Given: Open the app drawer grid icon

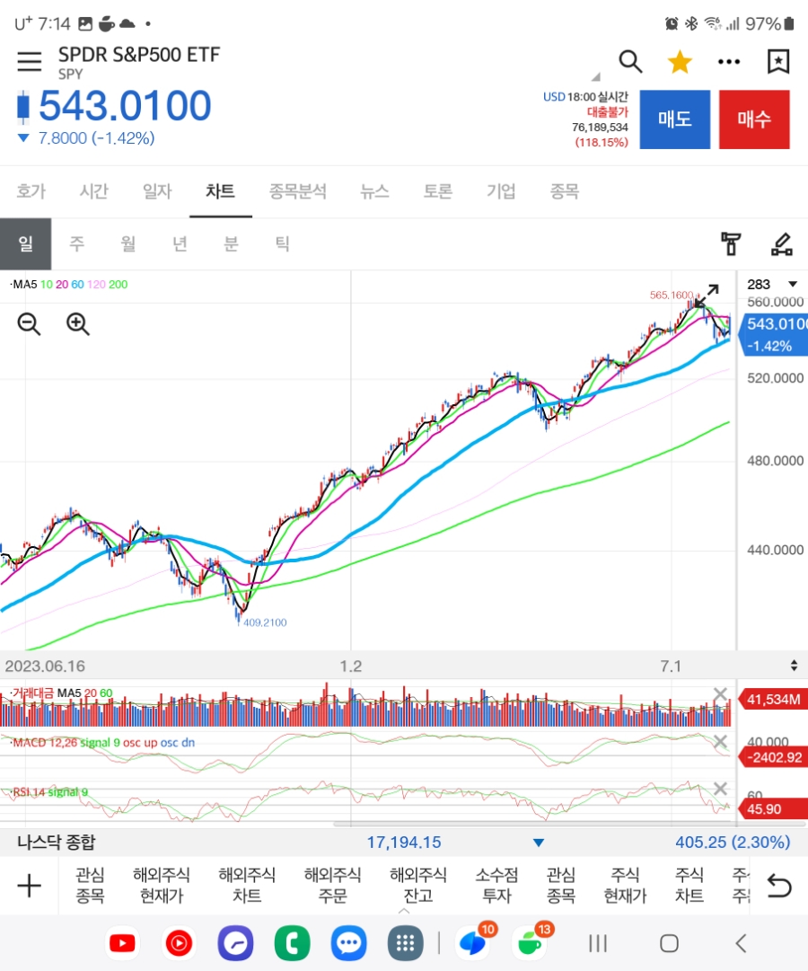Looking at the screenshot, I should click(406, 943).
